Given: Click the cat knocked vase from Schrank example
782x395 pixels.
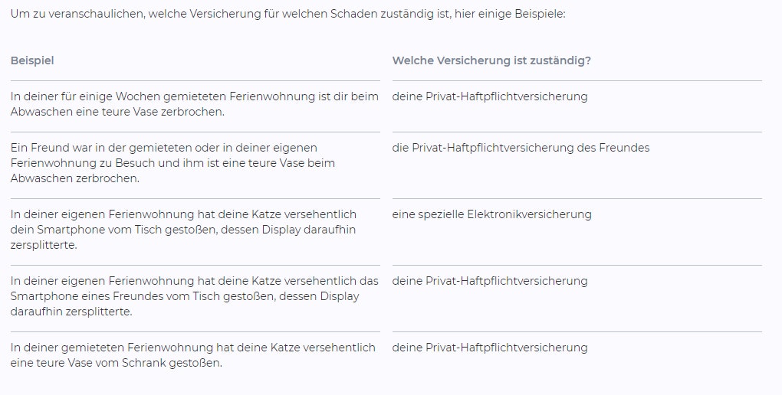Looking at the screenshot, I should 193,355.
